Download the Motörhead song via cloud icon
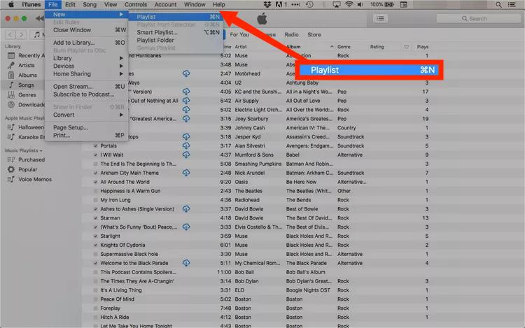This screenshot has width=525, height=328. click(x=186, y=73)
